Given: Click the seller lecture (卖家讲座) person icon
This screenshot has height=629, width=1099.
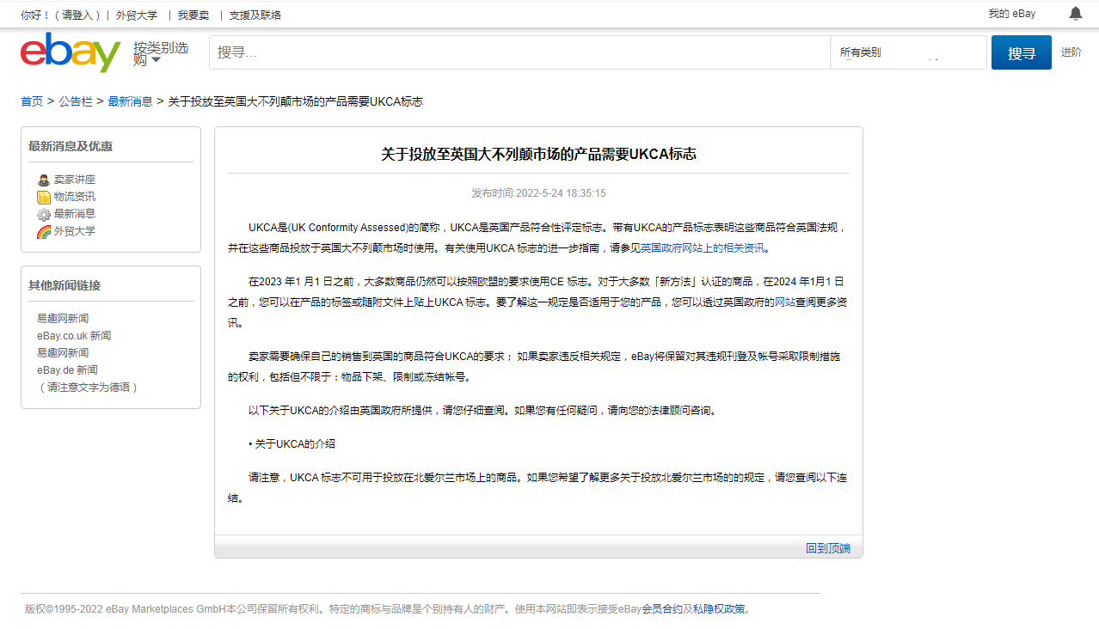Looking at the screenshot, I should pyautogui.click(x=44, y=179).
